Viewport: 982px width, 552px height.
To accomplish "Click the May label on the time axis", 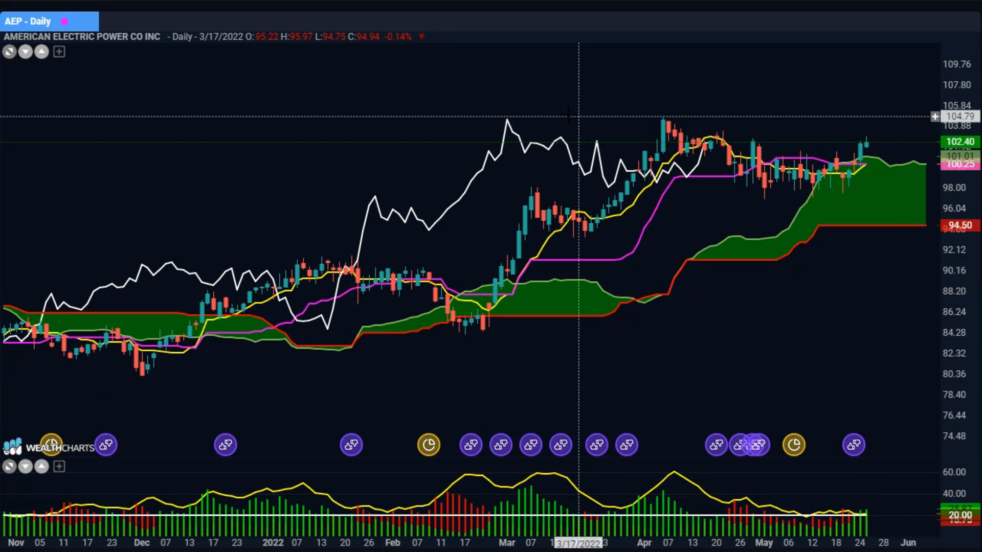I will 764,543.
